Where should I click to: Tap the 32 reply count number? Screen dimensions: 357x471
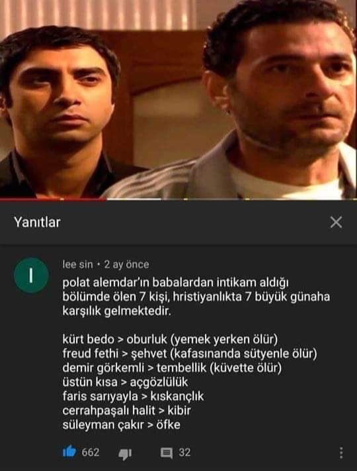coord(184,452)
